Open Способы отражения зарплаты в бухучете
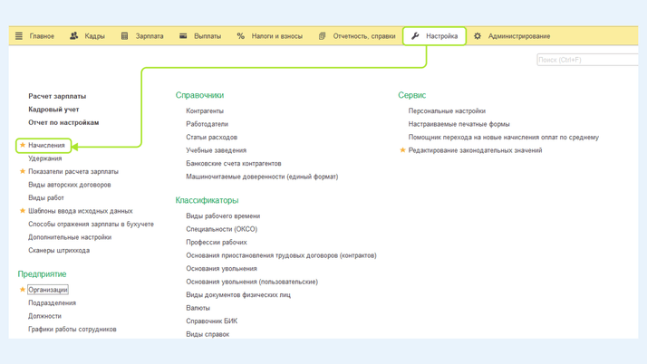The height and width of the screenshot is (364, 647). pos(91,224)
